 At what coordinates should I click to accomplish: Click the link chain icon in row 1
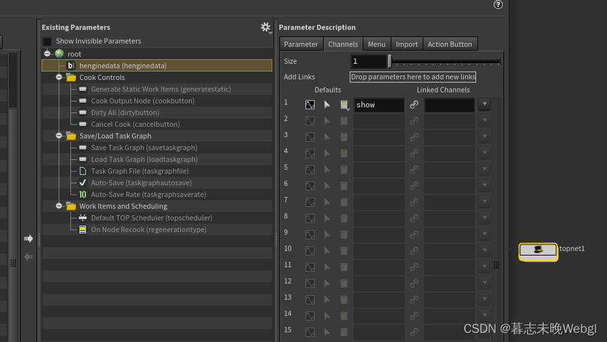click(x=414, y=105)
